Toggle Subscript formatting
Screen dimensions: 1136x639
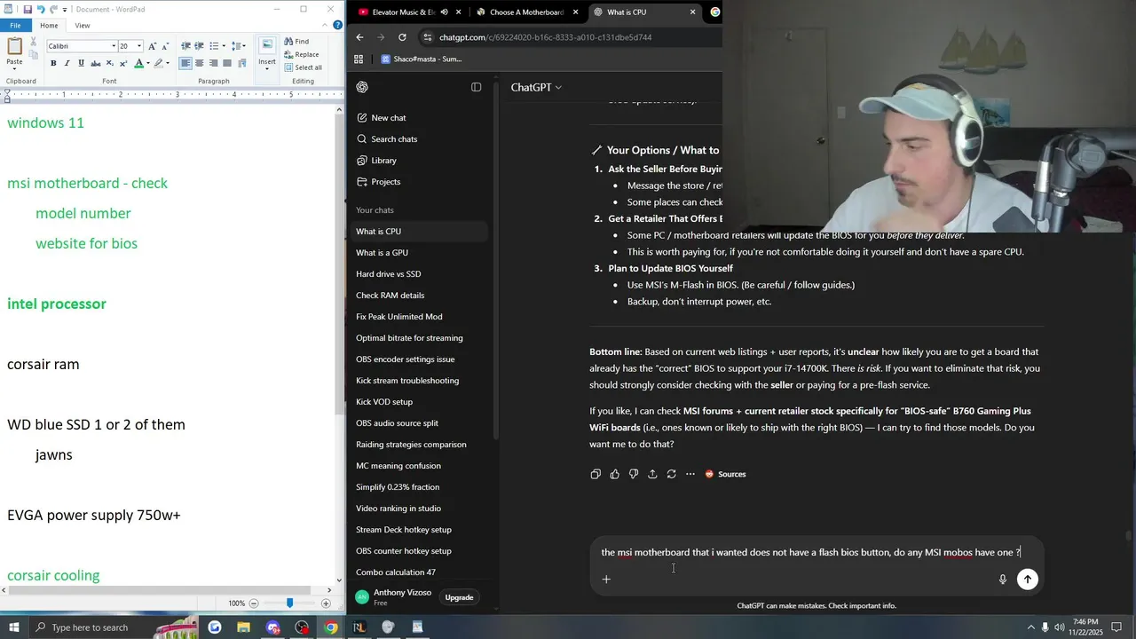click(x=110, y=63)
